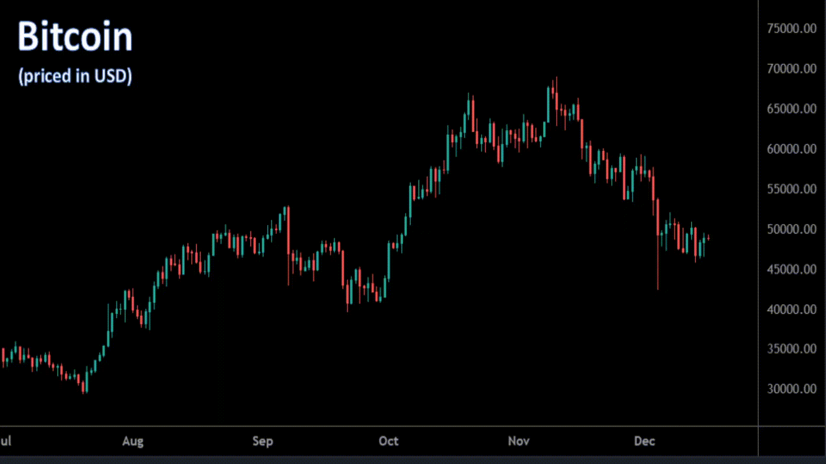Click the 30000.00 price axis label

coord(791,389)
